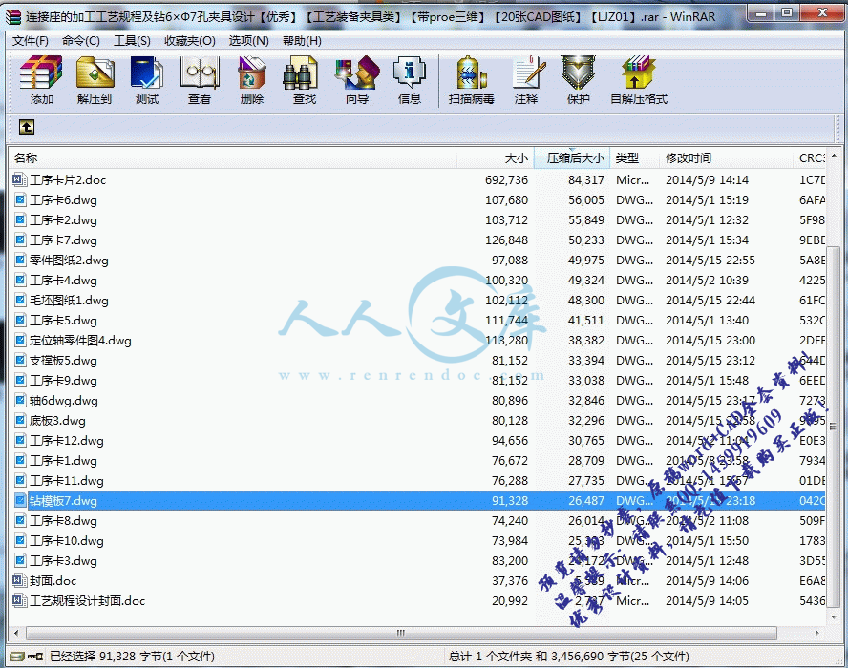Viewport: 848px width, 668px height.
Task: Open the 收藏夹(O) menu
Action: tap(190, 40)
